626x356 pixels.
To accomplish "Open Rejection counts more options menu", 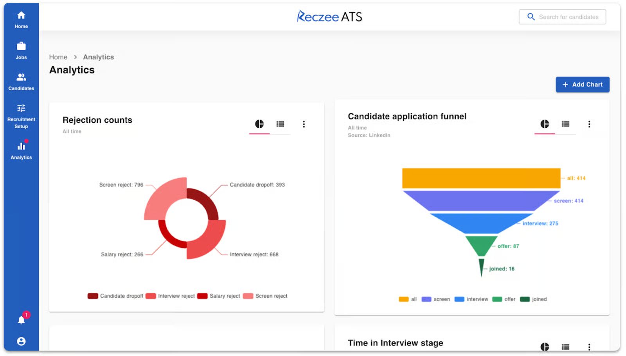I will tap(304, 124).
